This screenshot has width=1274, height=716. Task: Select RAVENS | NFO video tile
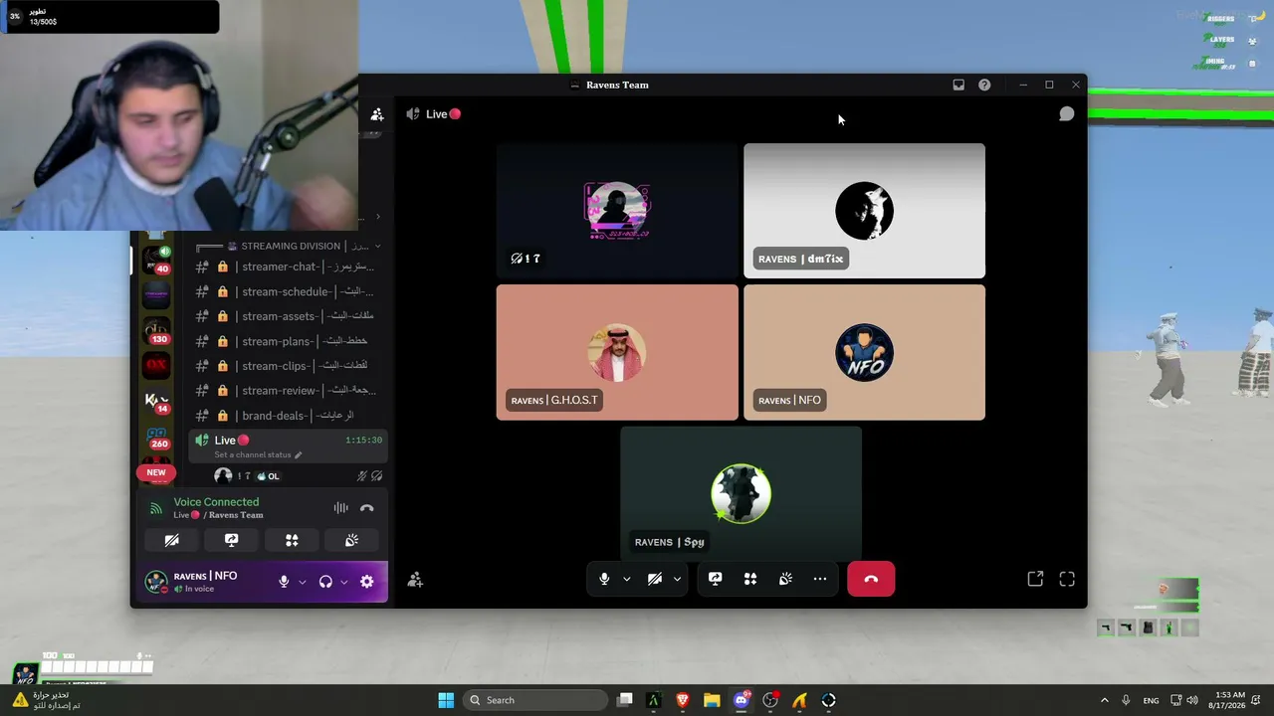pos(864,353)
